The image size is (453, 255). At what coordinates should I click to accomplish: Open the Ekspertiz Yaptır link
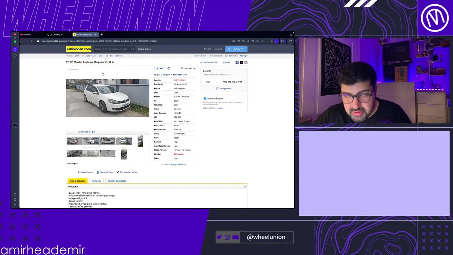(x=105, y=172)
